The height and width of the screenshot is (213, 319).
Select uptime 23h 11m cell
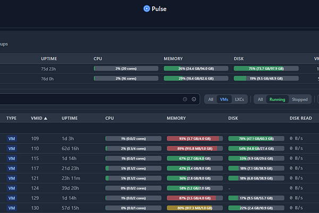point(71,178)
